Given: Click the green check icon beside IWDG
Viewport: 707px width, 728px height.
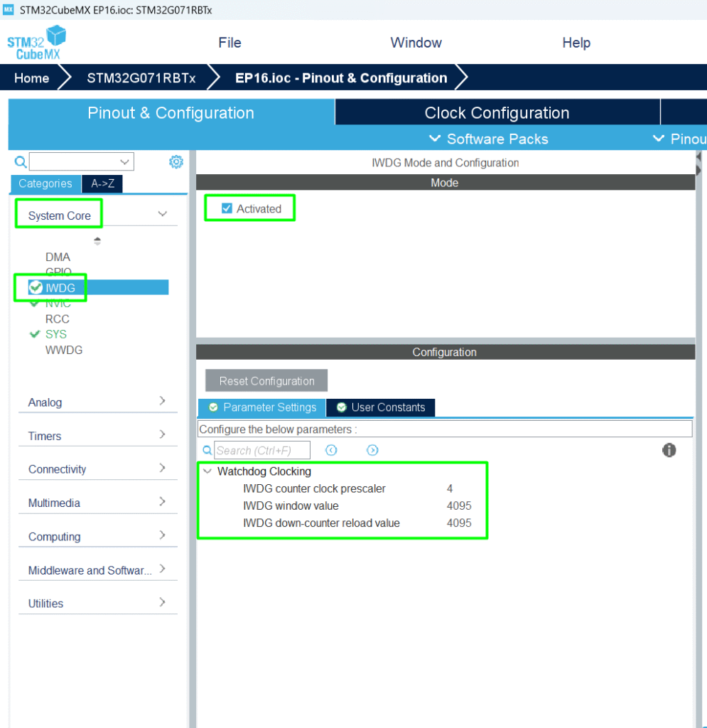Looking at the screenshot, I should tap(36, 287).
